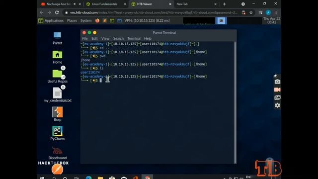Launch PyCharm from the desktop

click(x=58, y=133)
